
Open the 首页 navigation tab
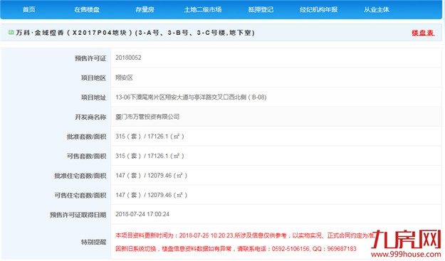pos(29,9)
